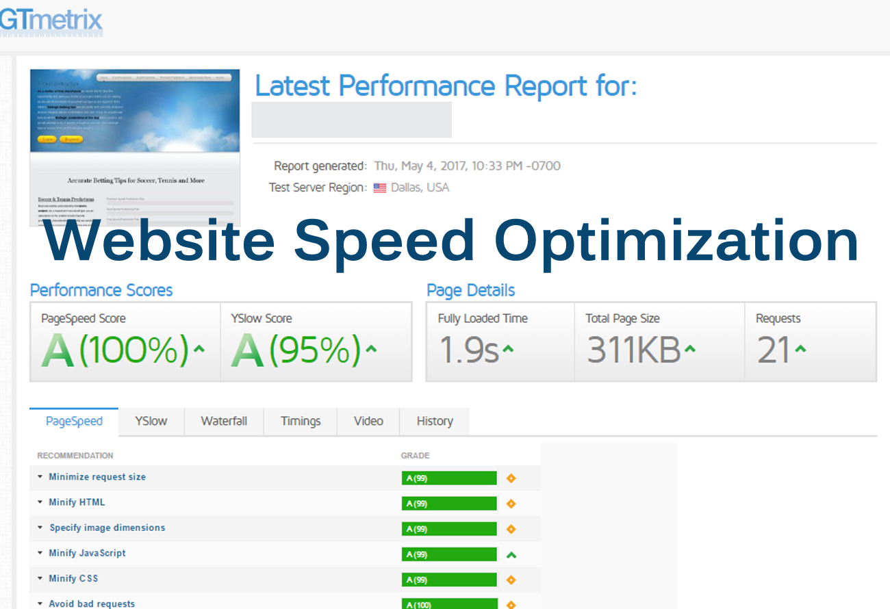Click the RECOMMENDATION column header
The image size is (890, 609).
[x=75, y=456]
